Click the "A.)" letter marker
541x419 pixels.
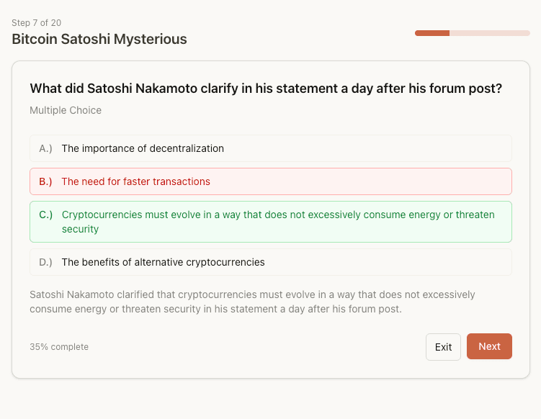coord(45,148)
